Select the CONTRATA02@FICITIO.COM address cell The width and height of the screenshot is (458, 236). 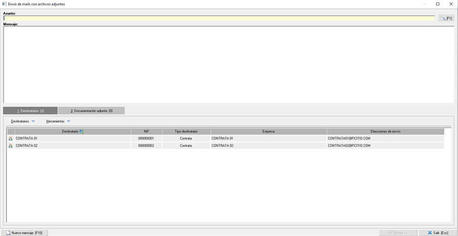(x=349, y=146)
